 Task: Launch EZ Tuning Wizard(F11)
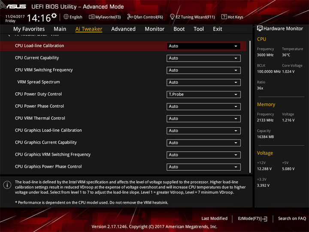(x=192, y=17)
